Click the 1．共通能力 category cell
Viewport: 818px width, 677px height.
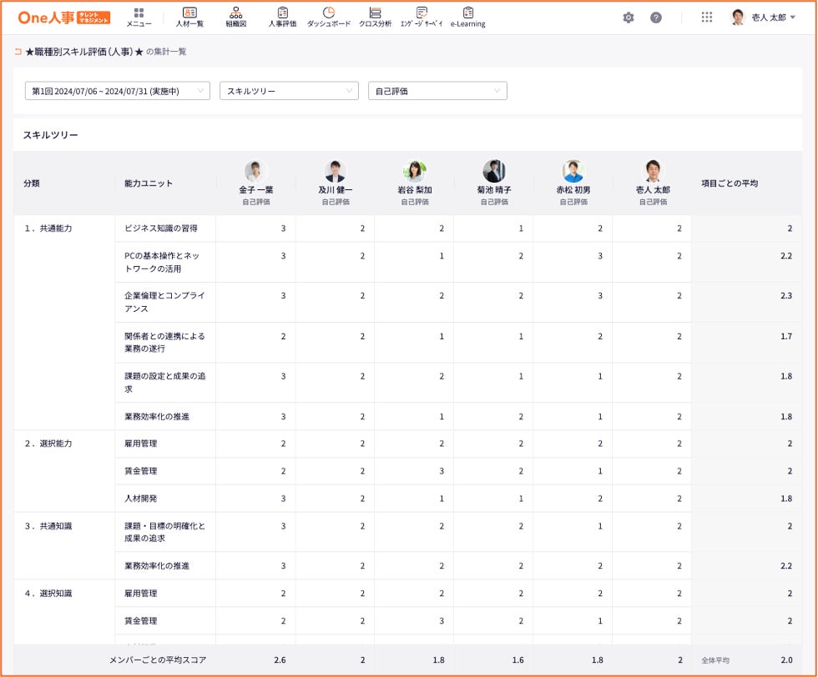tap(48, 228)
